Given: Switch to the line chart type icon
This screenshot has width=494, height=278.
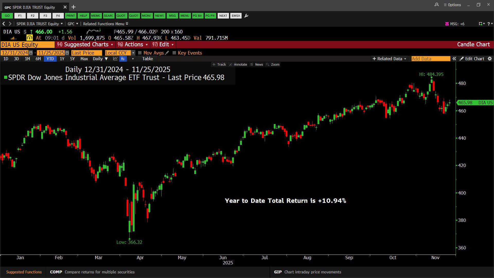Looking at the screenshot, I should tap(115, 59).
